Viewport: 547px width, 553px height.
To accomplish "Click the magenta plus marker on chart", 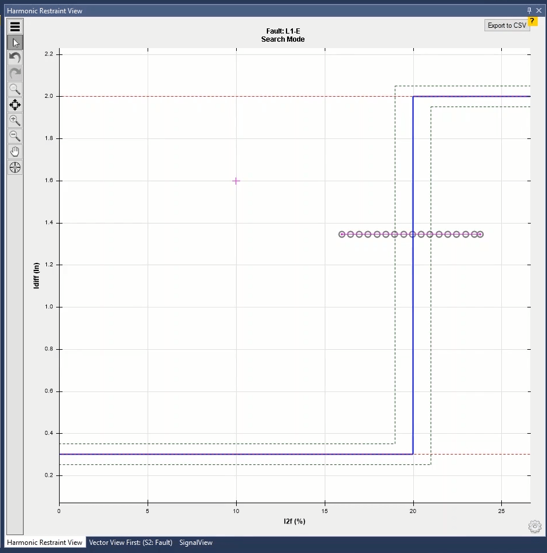I will pos(236,181).
